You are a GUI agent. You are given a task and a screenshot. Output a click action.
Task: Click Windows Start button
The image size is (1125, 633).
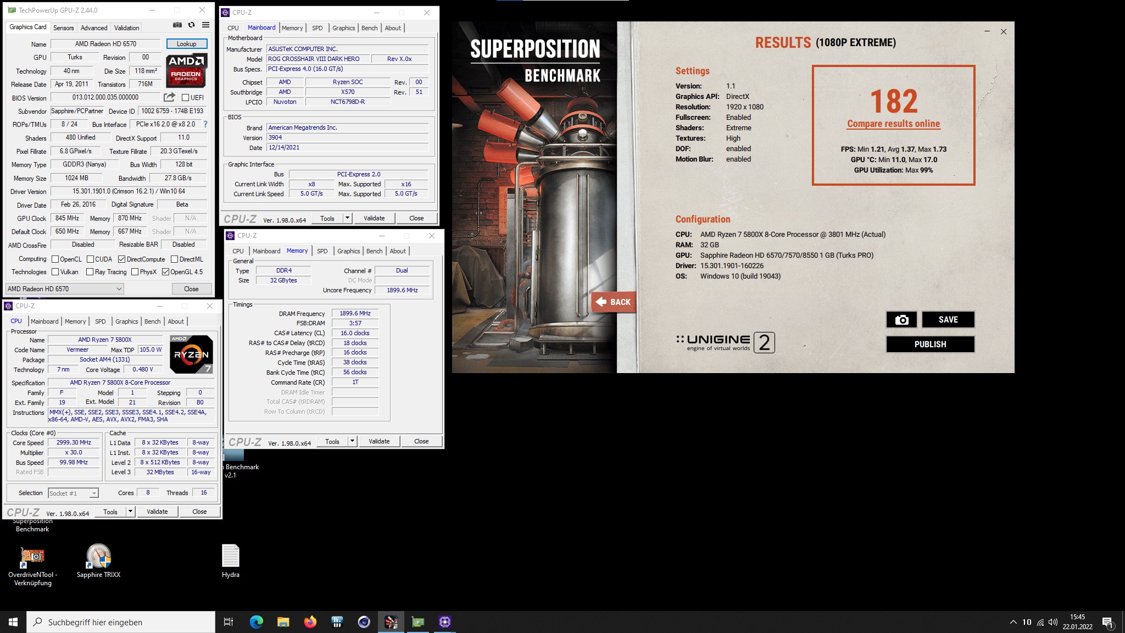pyautogui.click(x=13, y=622)
